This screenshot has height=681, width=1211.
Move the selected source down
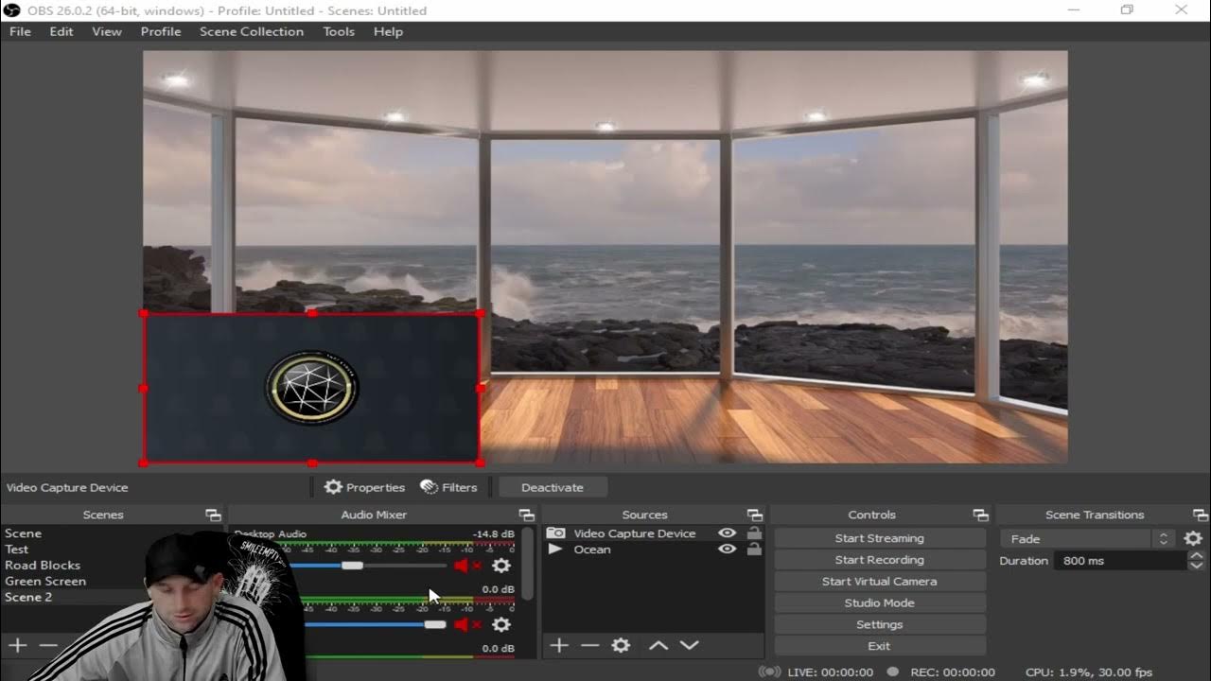click(690, 645)
